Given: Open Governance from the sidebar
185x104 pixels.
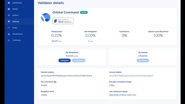Looking at the screenshot, I should (17, 34).
